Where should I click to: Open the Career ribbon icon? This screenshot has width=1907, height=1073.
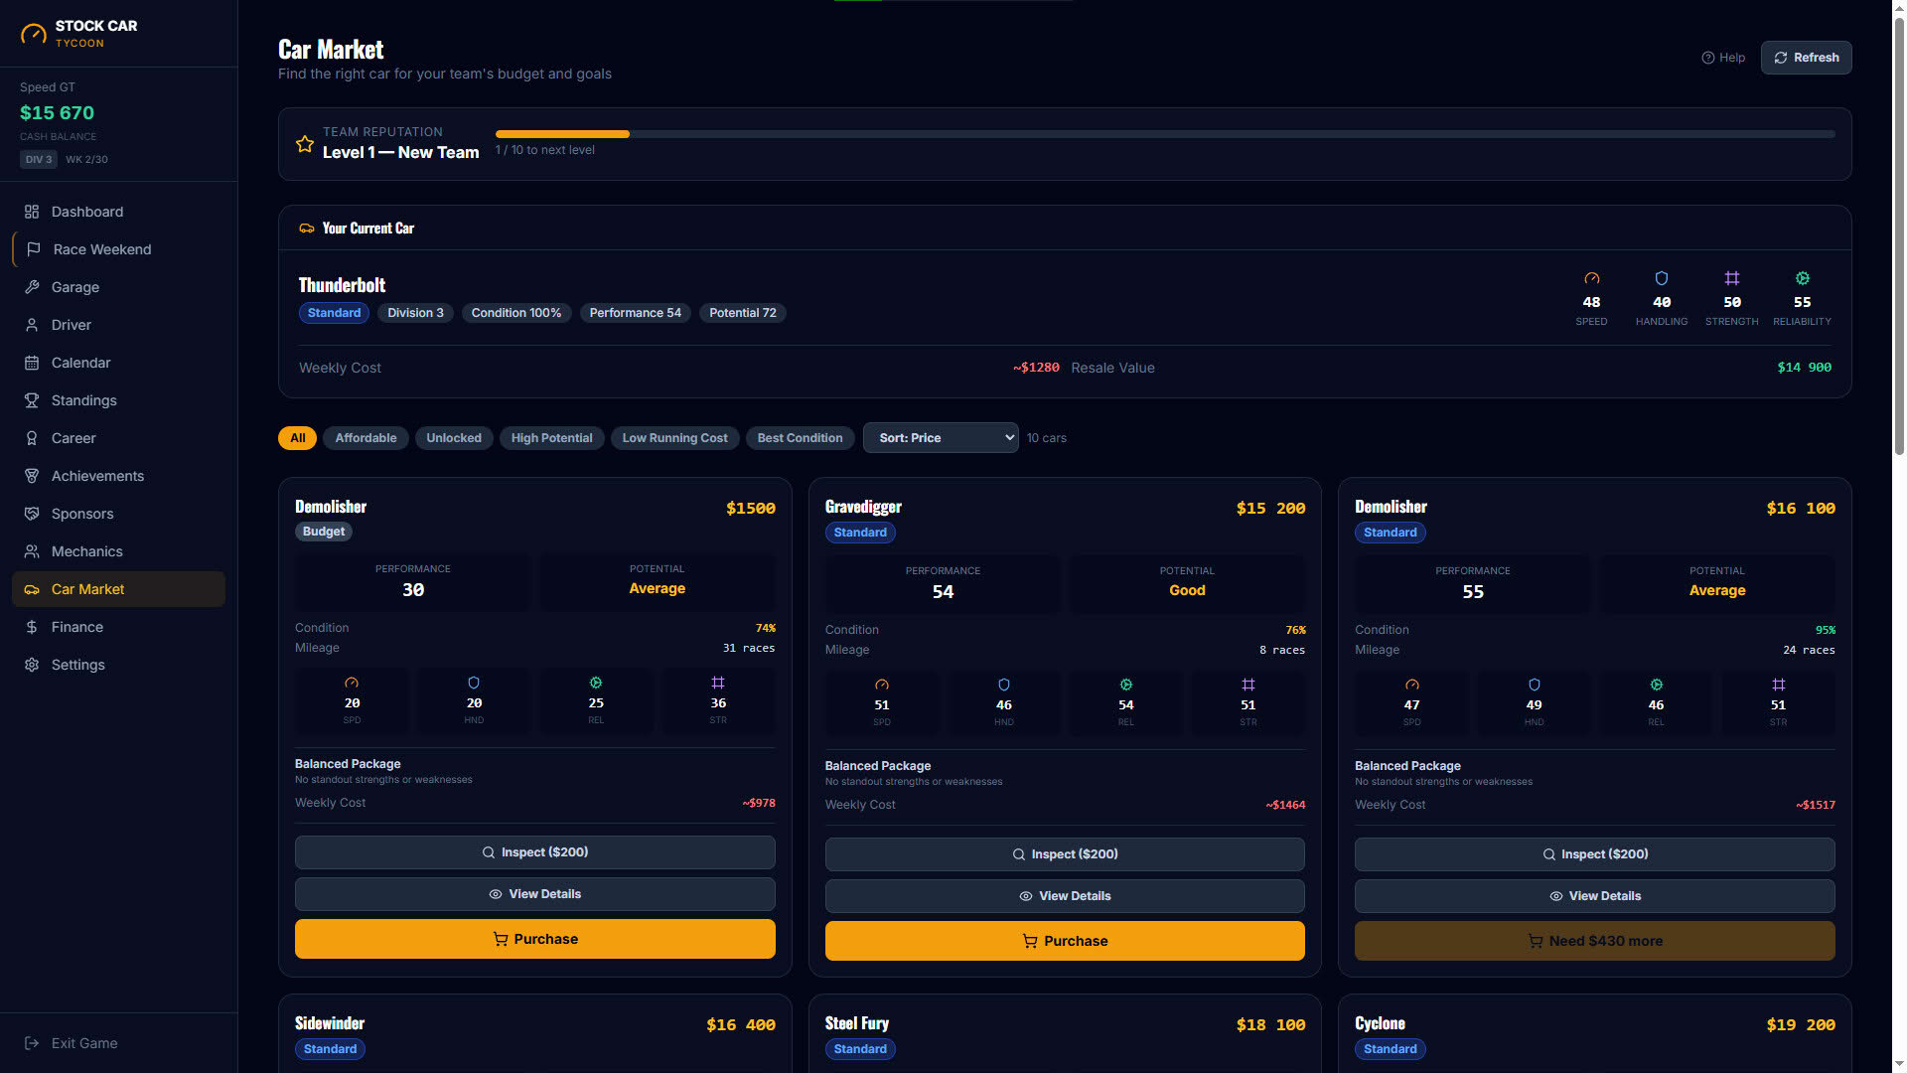(x=32, y=438)
